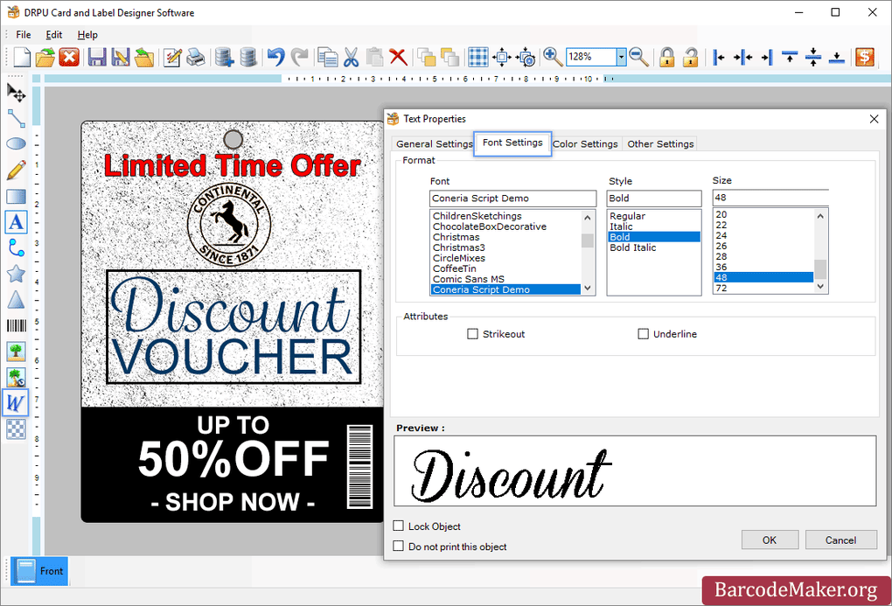Switch to the Color Settings tab
This screenshot has height=606, width=892.
click(584, 143)
